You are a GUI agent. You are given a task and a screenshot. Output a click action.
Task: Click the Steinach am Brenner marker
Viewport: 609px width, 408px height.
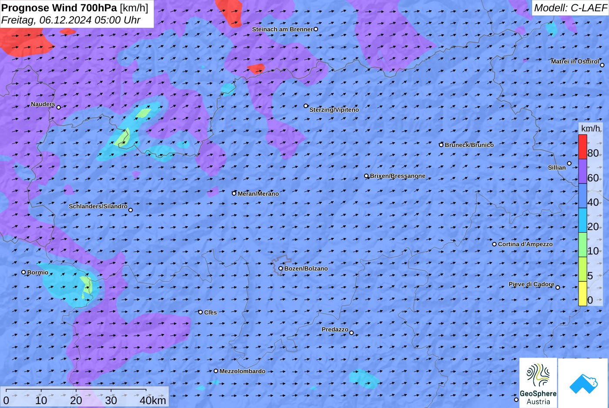[x=316, y=29]
